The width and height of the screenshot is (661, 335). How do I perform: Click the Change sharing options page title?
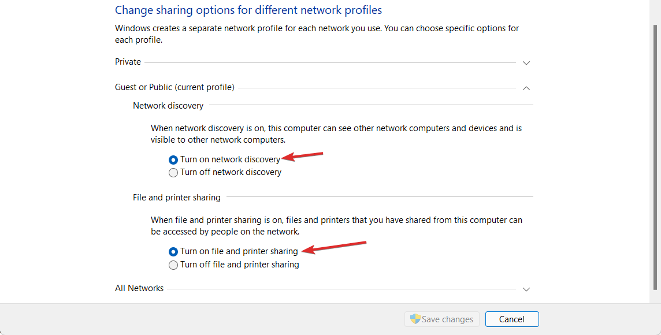(248, 10)
